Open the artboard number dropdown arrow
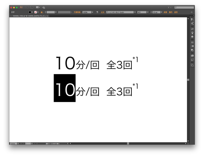This screenshot has height=157, width=204. tap(32, 143)
